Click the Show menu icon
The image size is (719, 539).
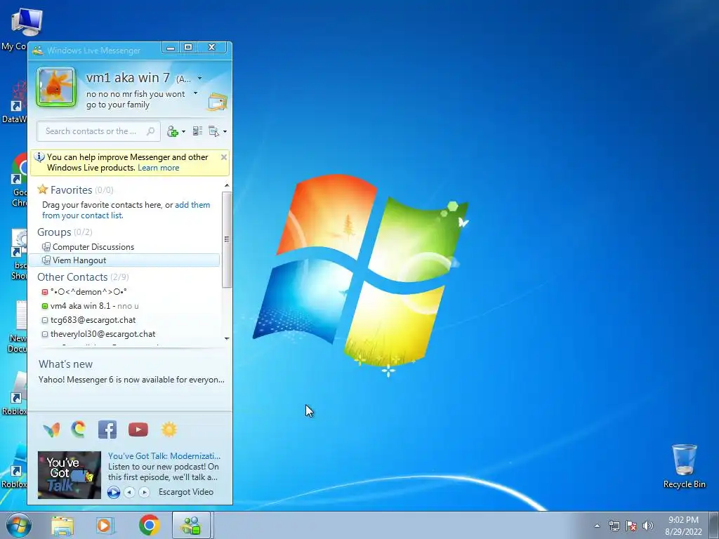tap(213, 131)
